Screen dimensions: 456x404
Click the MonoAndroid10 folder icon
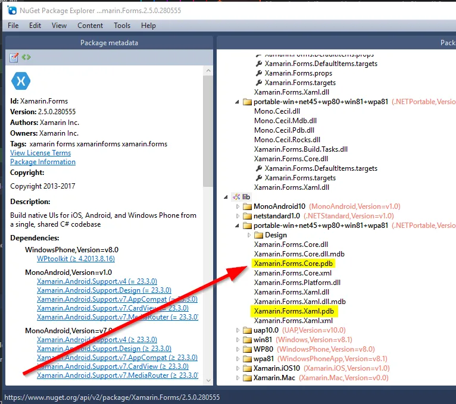tap(247, 206)
